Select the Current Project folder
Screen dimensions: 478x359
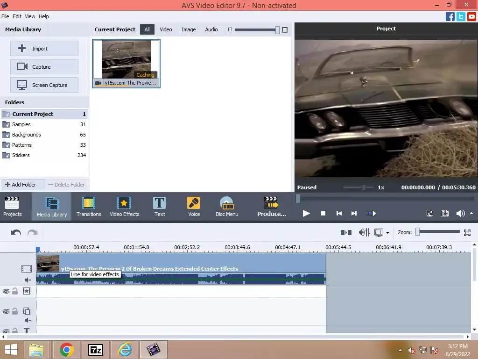44,114
